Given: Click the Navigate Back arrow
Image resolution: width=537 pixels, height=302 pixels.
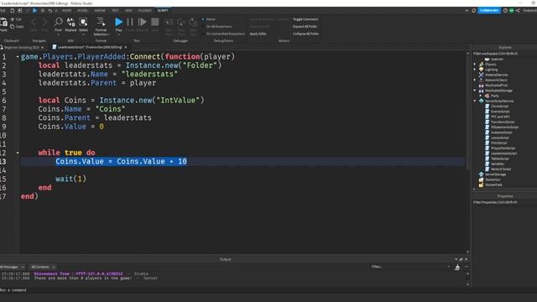Looking at the screenshot, I should [x=34, y=23].
